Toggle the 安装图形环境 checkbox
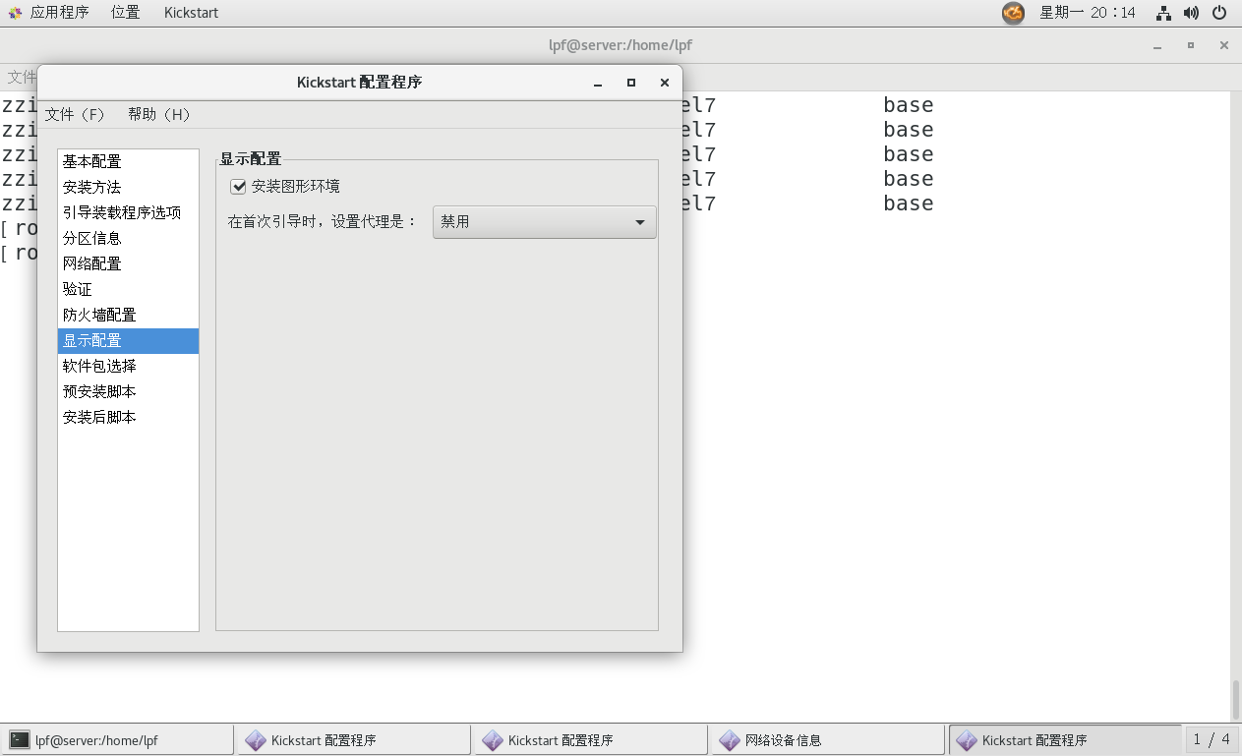Screen dimensions: 1242x756 pyautogui.click(x=238, y=187)
